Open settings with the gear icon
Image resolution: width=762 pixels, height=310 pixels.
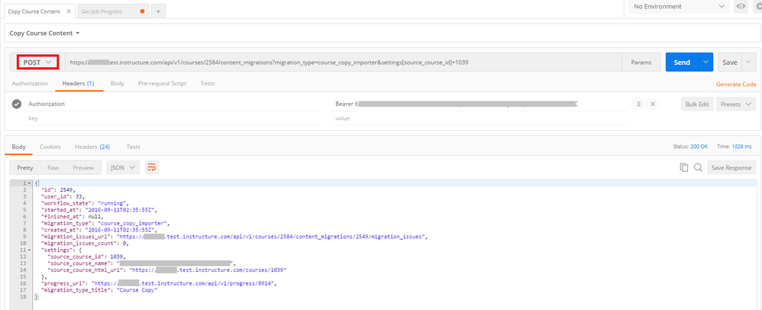[757, 7]
